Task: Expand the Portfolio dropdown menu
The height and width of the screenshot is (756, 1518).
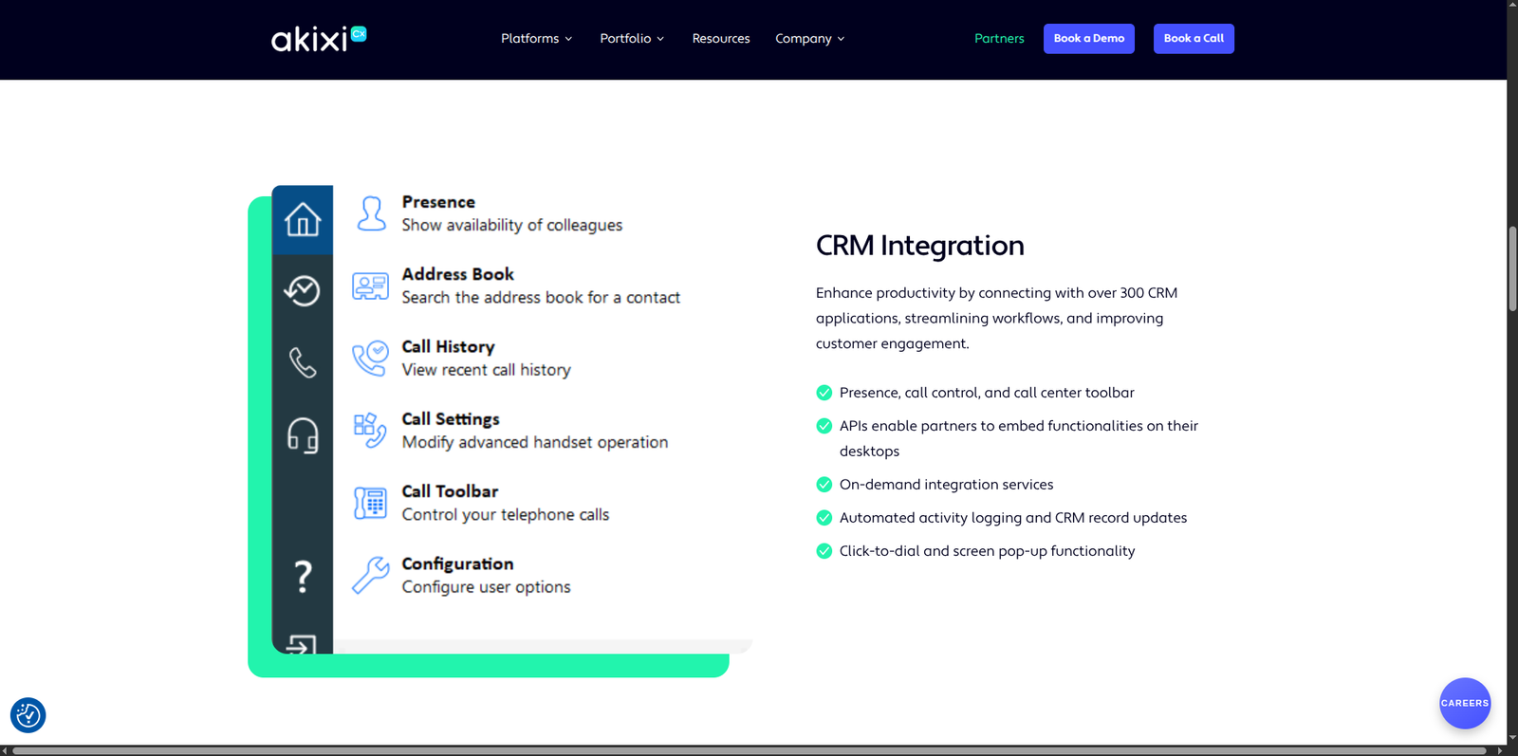Action: [x=632, y=39]
